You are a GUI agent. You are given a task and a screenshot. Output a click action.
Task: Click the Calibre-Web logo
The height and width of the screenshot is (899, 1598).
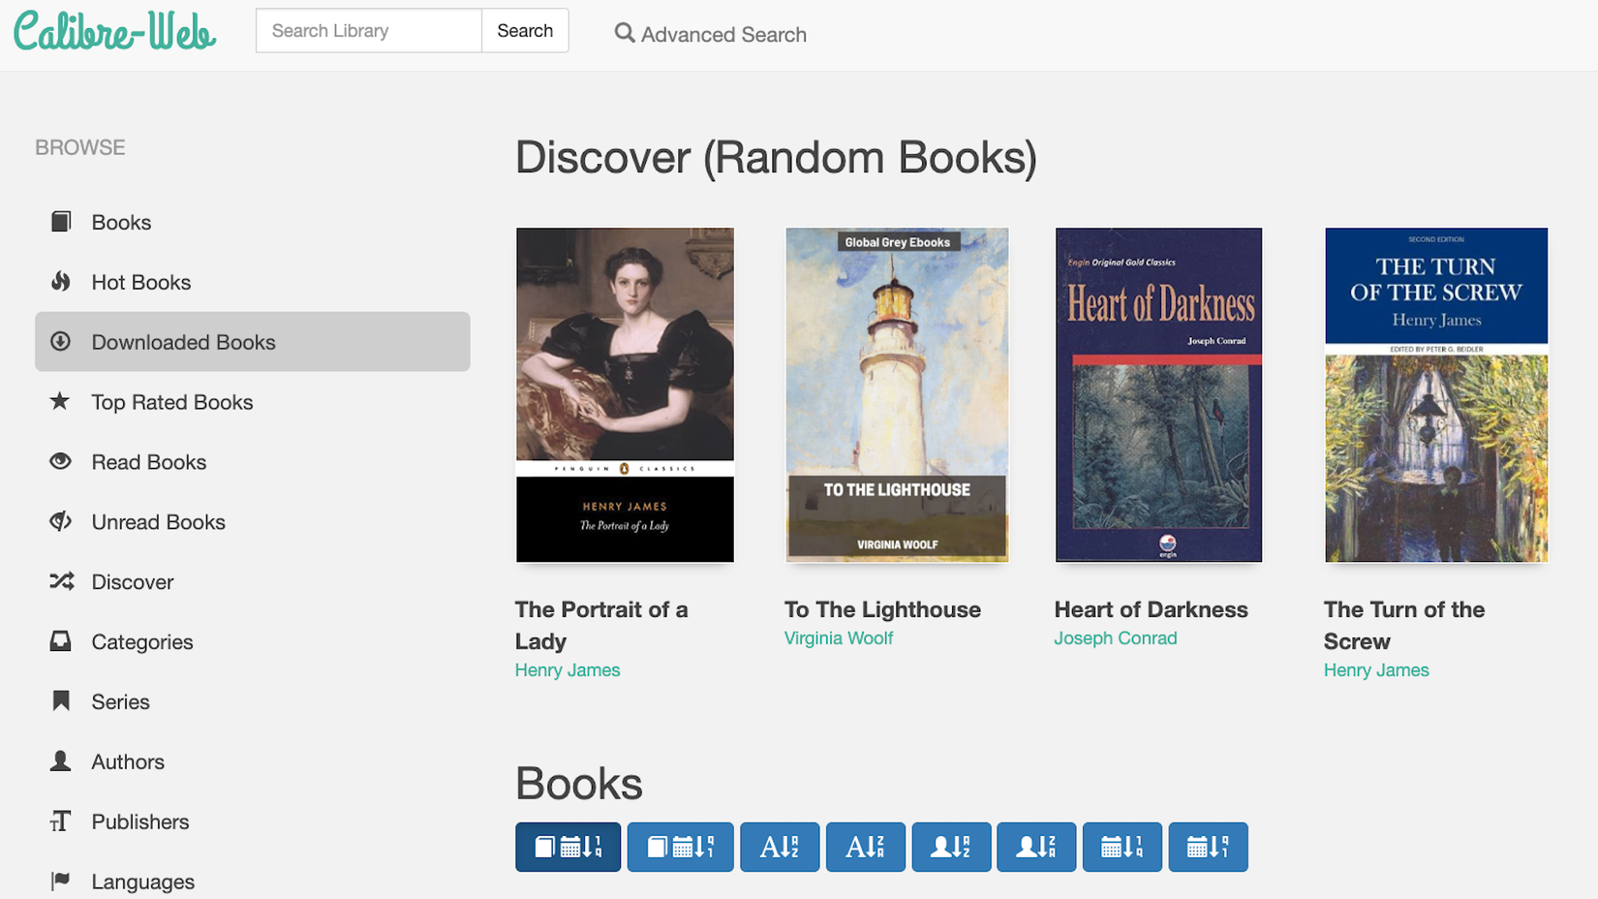tap(115, 31)
